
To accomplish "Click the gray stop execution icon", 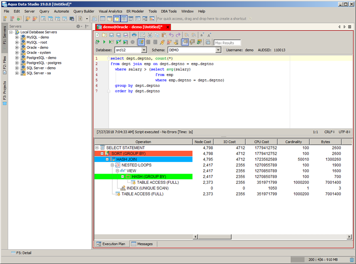I will pos(133,42).
